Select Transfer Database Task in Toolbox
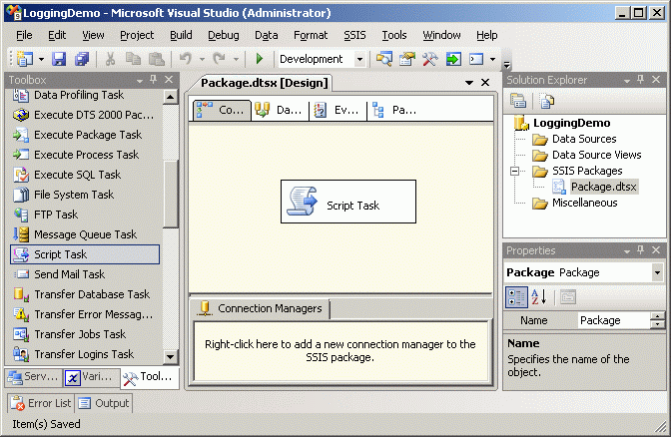This screenshot has width=671, height=437. click(x=85, y=294)
